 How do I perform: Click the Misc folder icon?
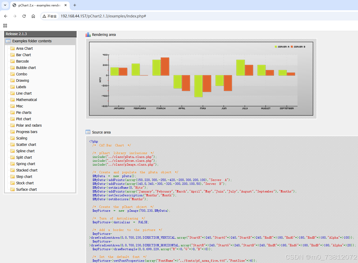pyautogui.click(x=13, y=106)
